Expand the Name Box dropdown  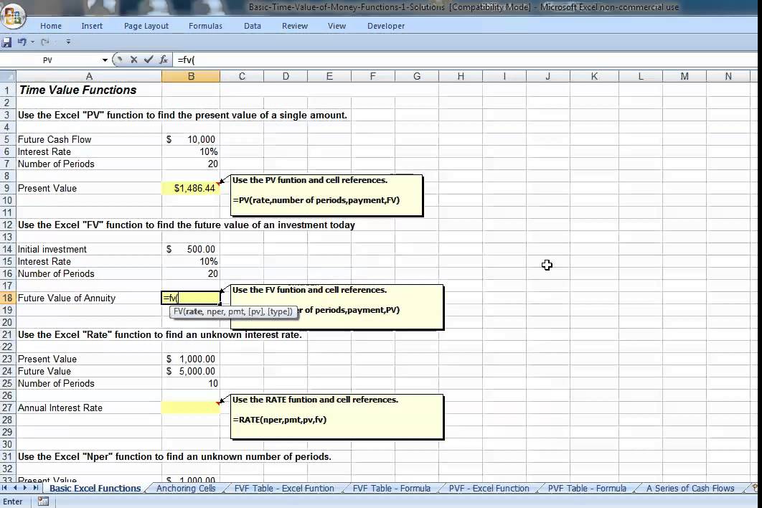pos(105,60)
